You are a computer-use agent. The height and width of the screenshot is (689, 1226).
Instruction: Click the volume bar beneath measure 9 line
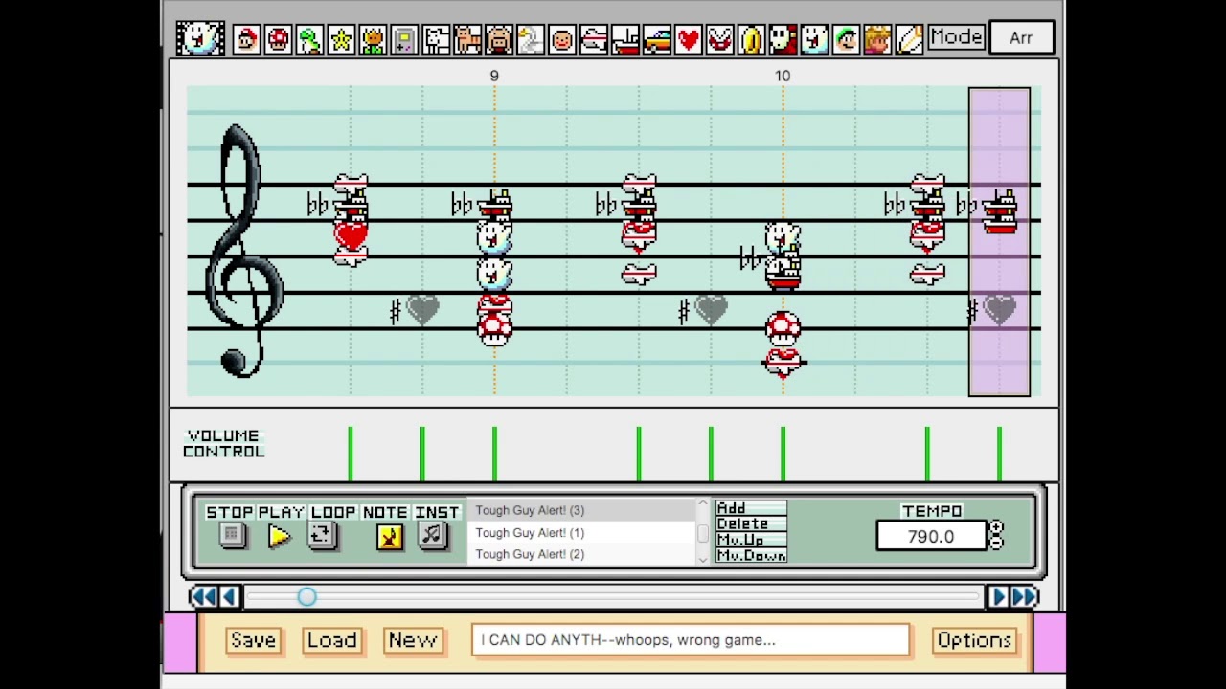494,454
